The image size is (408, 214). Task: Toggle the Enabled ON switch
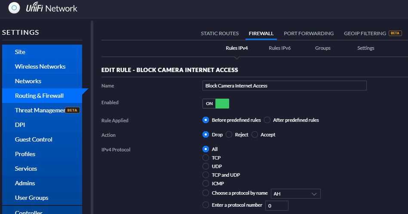(216, 103)
